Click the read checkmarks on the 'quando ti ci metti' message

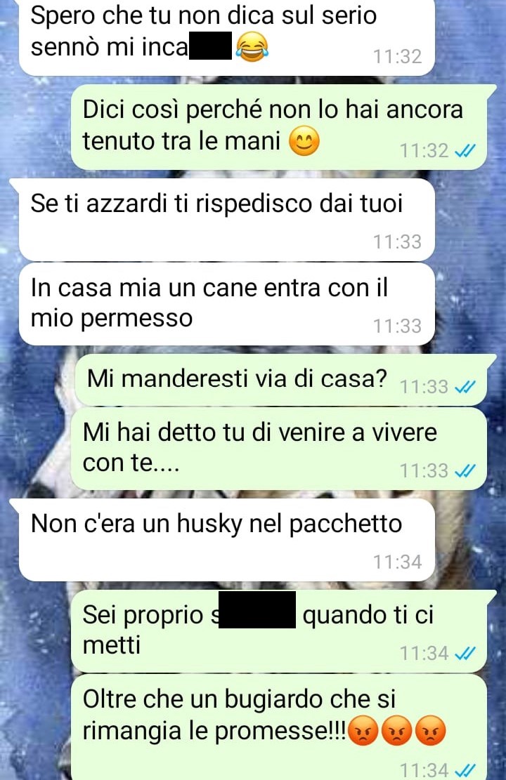(x=466, y=653)
